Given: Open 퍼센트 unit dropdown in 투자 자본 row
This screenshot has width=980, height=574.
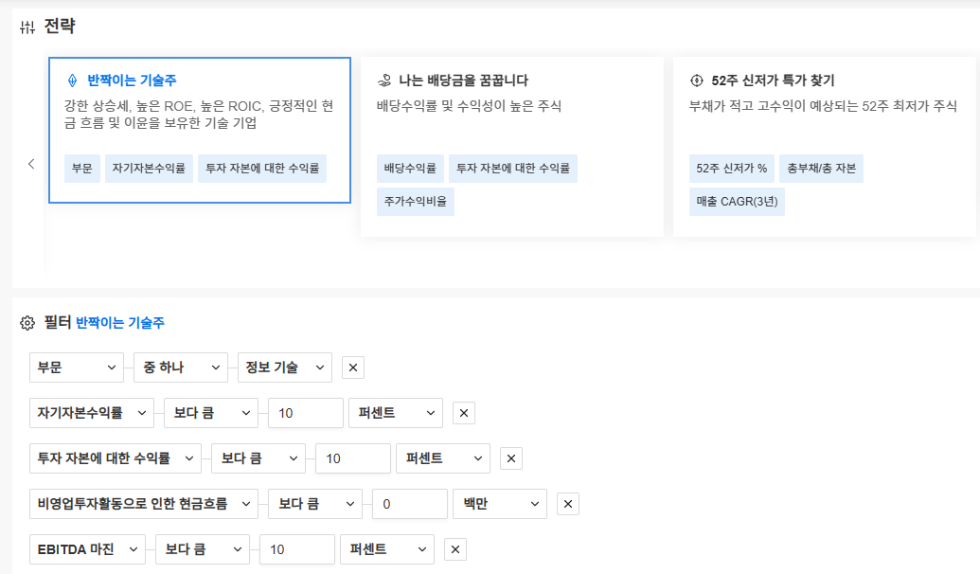Looking at the screenshot, I should click(x=443, y=459).
